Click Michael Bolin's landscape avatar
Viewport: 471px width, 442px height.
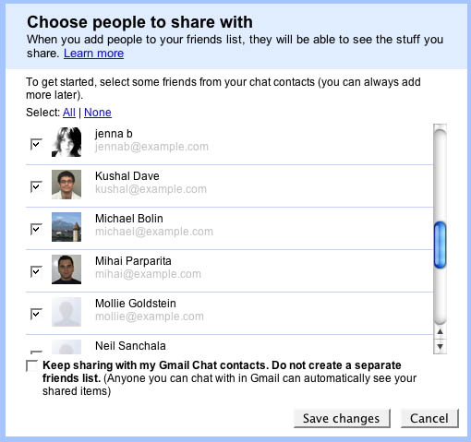coord(66,227)
